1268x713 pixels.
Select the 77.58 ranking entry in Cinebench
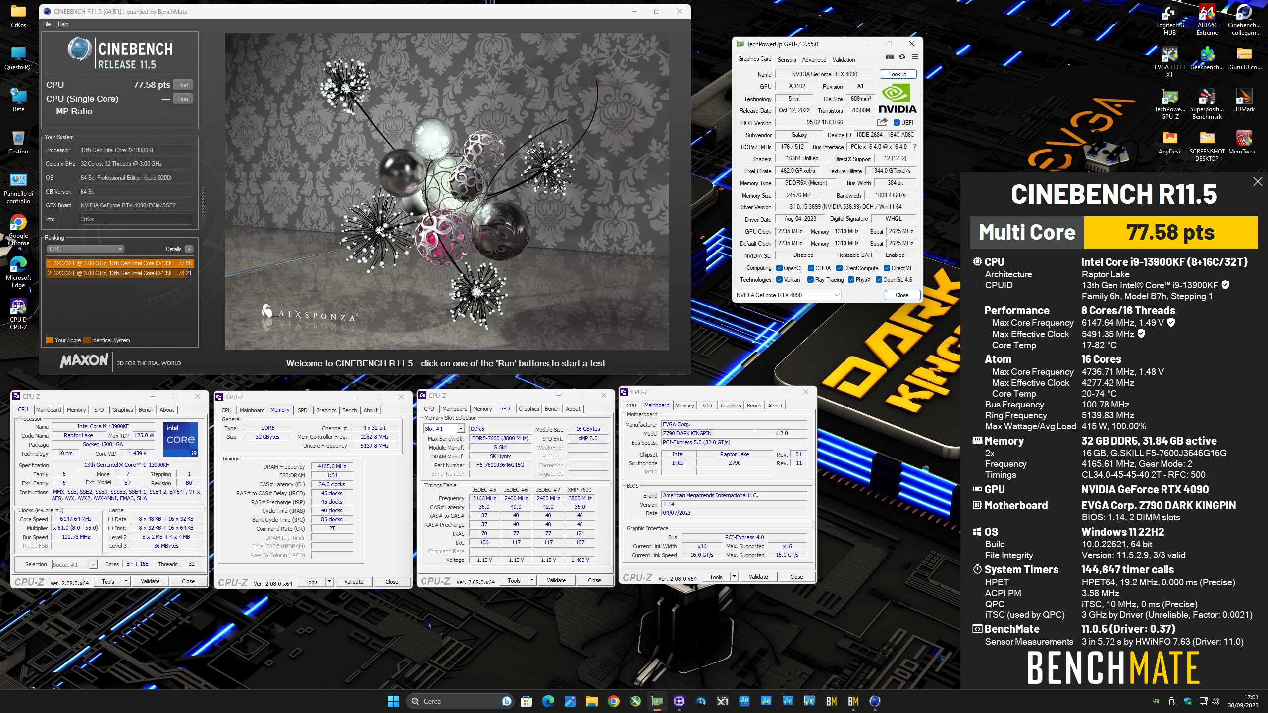pos(119,263)
